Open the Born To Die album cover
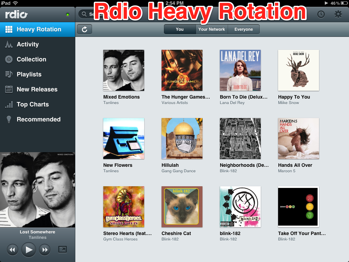Viewport: 349px width, 262px height. (240, 70)
